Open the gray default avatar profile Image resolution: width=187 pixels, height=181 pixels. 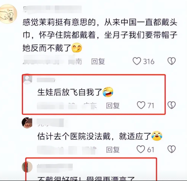point(28,79)
